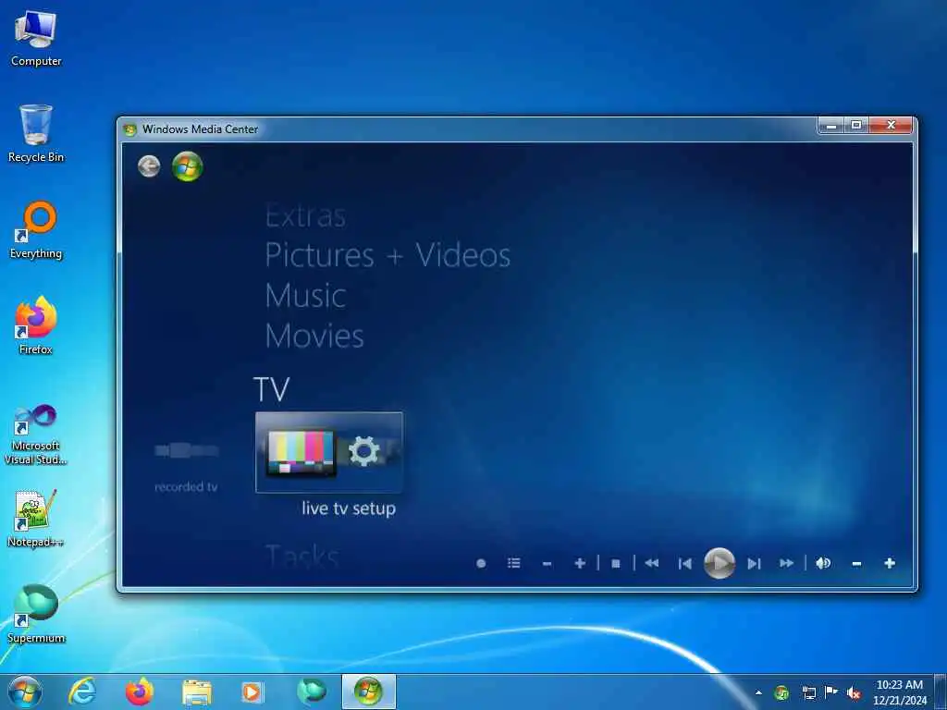This screenshot has height=710, width=947.
Task: Mute audio with speaker icon
Action: tap(823, 563)
